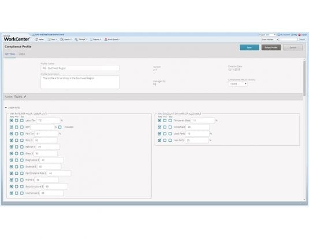Click the Refinish $ rate field
Viewport: 309px width, 239px height.
pos(48,147)
